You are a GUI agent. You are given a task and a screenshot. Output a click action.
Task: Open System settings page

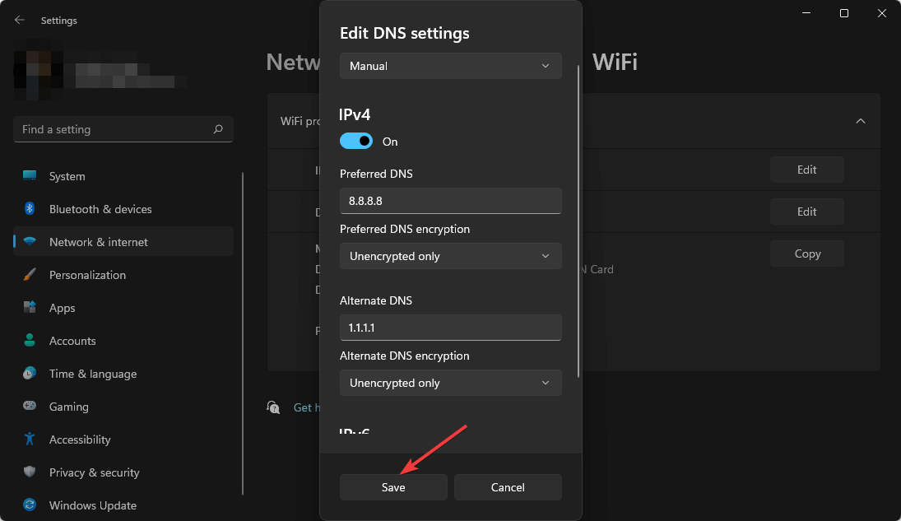pos(66,175)
